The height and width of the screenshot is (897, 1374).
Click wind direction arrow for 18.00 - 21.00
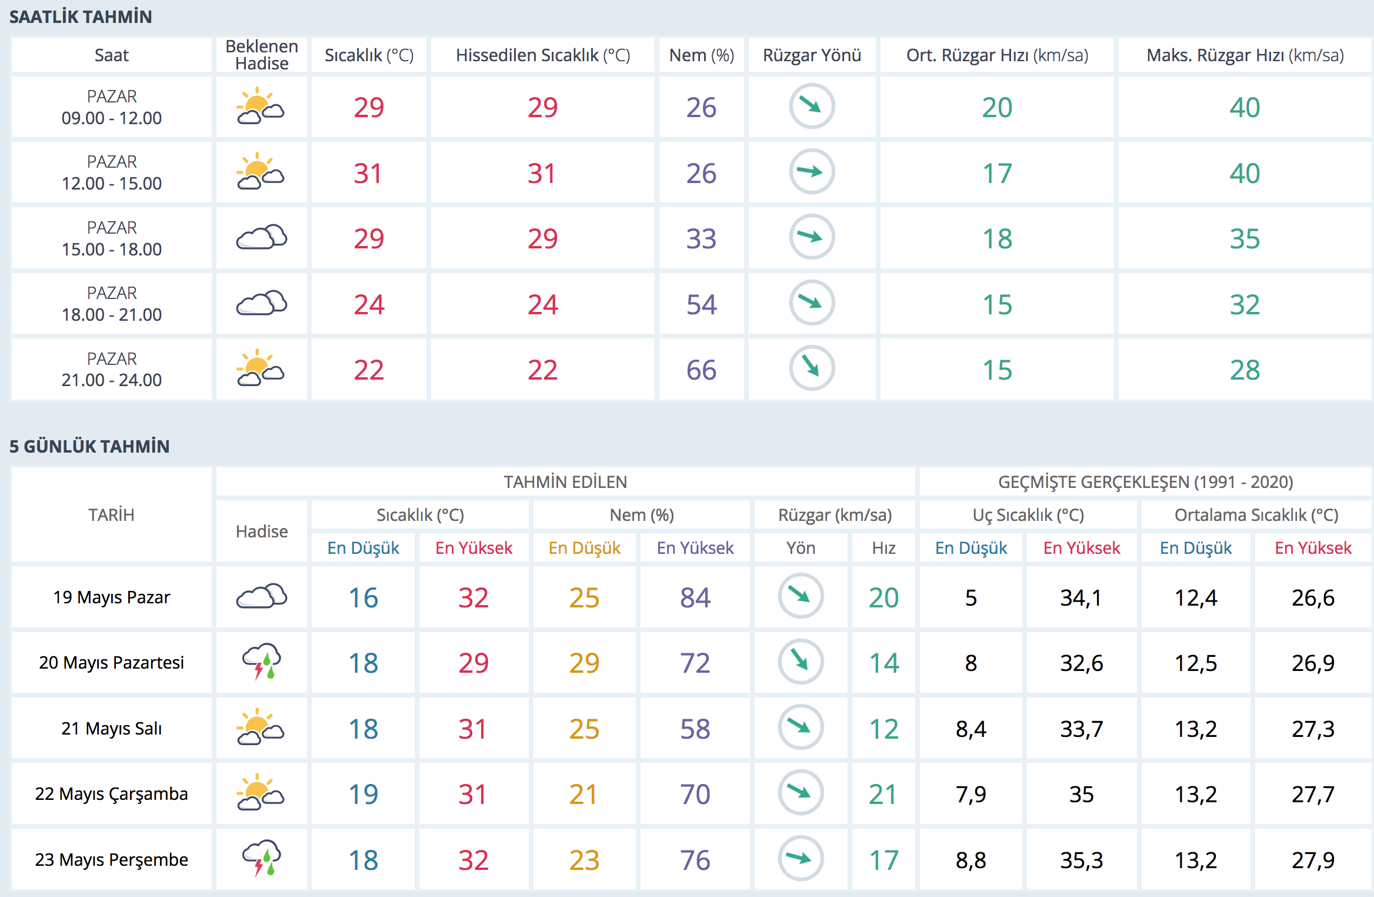[812, 303]
